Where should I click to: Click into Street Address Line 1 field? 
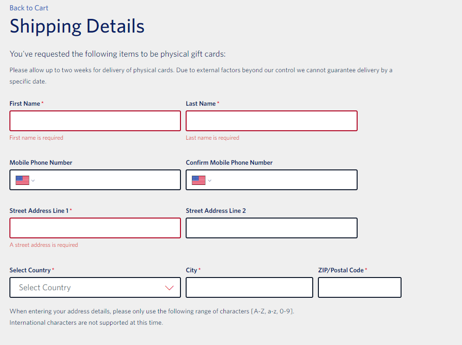pos(95,228)
